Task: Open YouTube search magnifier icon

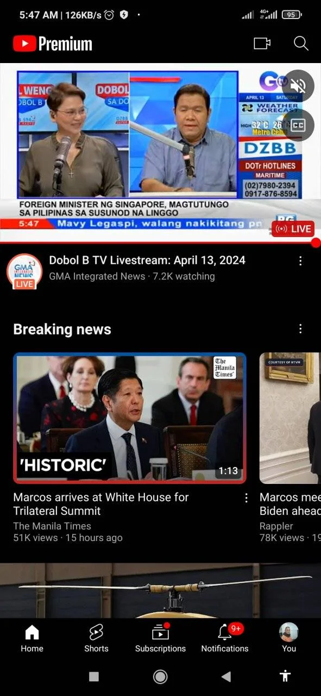Action: click(x=301, y=43)
